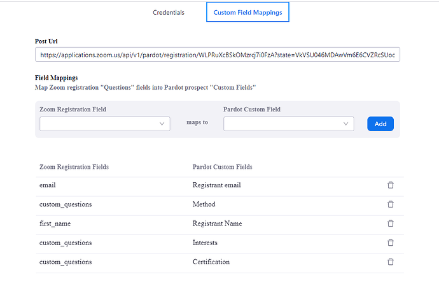439x284 pixels.
Task: Delete the email mapping row
Action: tap(391, 185)
